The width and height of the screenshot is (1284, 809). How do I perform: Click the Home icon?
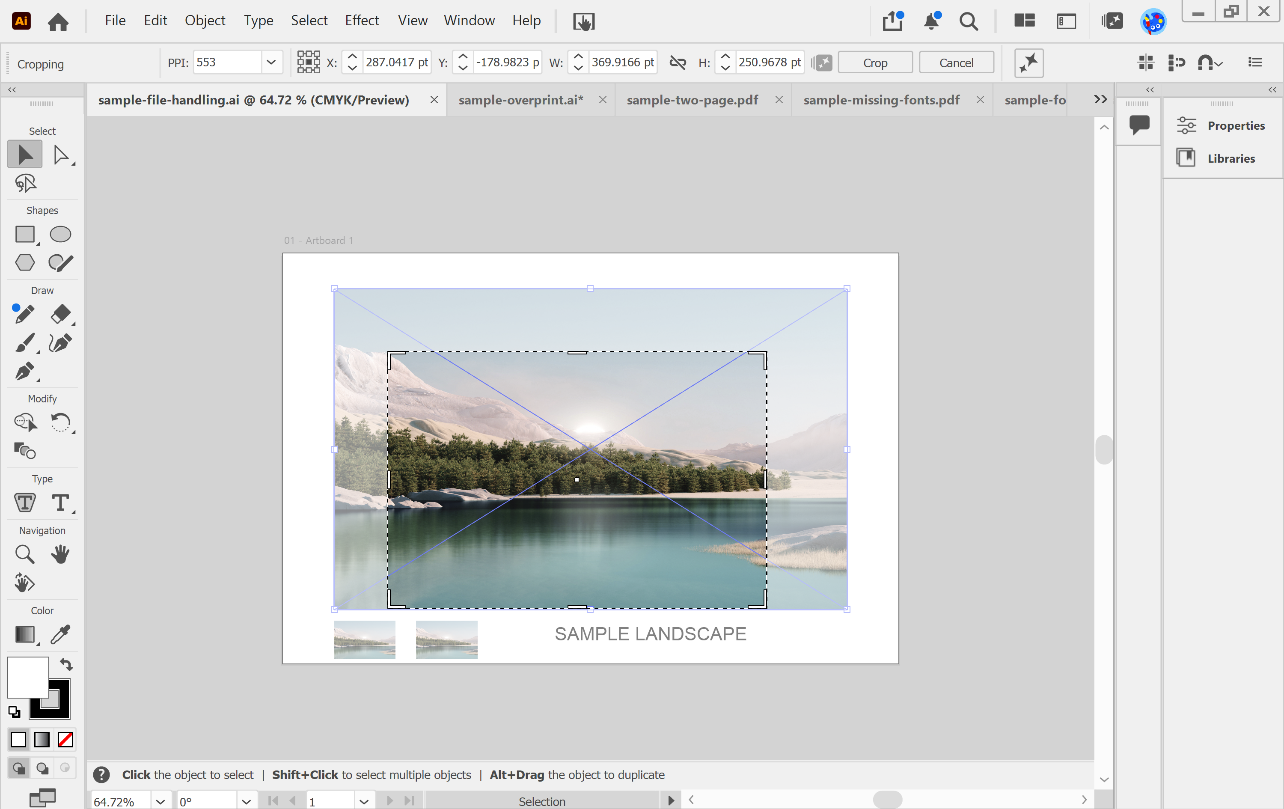click(x=58, y=21)
